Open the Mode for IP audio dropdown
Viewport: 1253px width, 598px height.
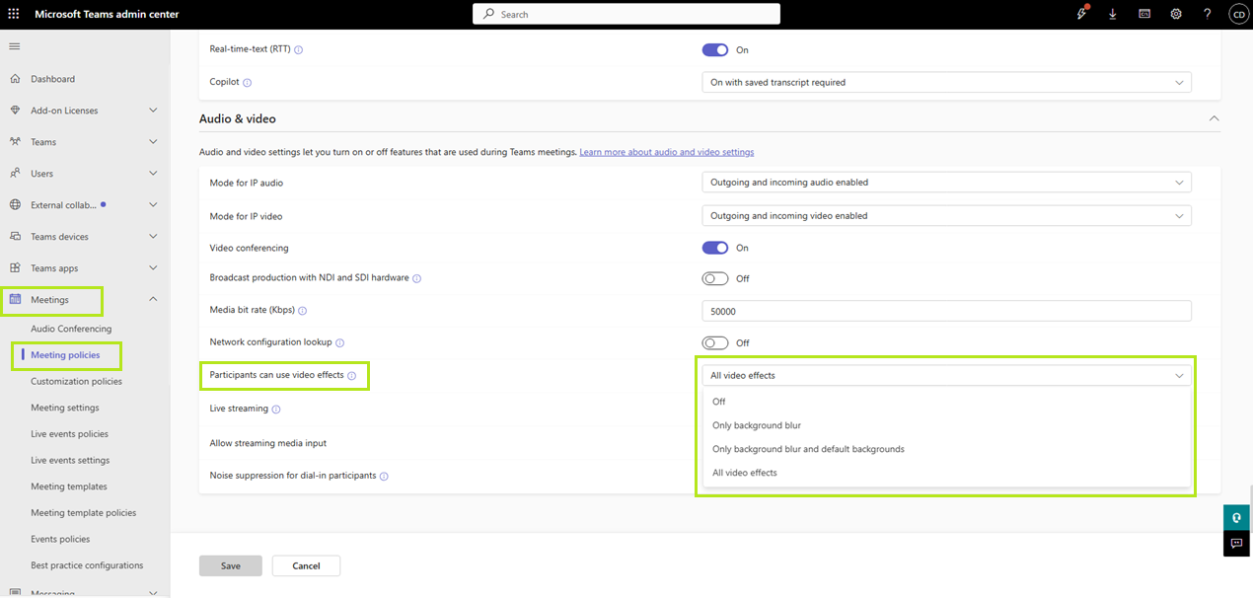946,183
